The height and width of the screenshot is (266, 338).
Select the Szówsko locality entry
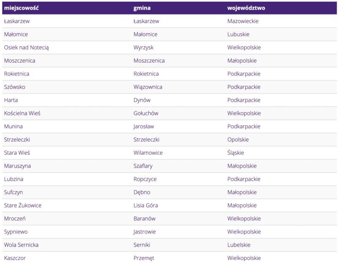14,87
